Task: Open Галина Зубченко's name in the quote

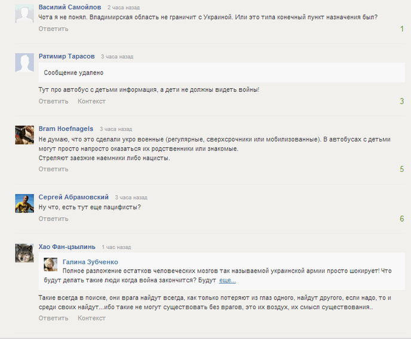Action: (90, 262)
